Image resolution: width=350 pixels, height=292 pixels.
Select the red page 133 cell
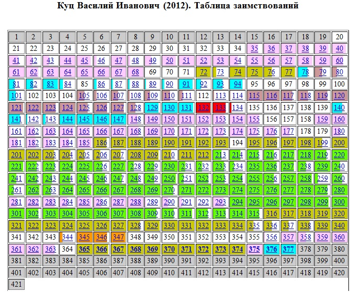[x=220, y=107]
